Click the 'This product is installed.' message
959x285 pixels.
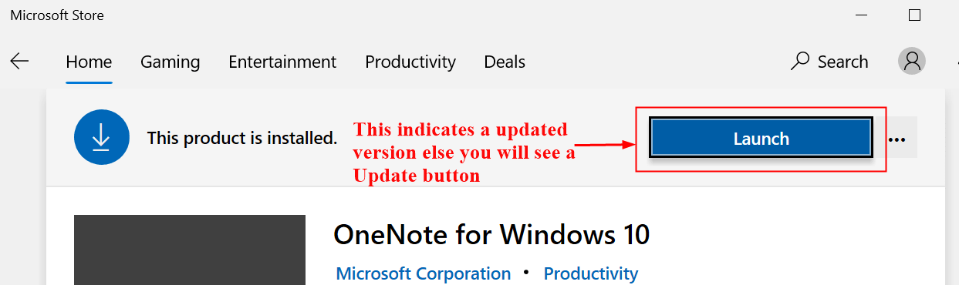(242, 139)
